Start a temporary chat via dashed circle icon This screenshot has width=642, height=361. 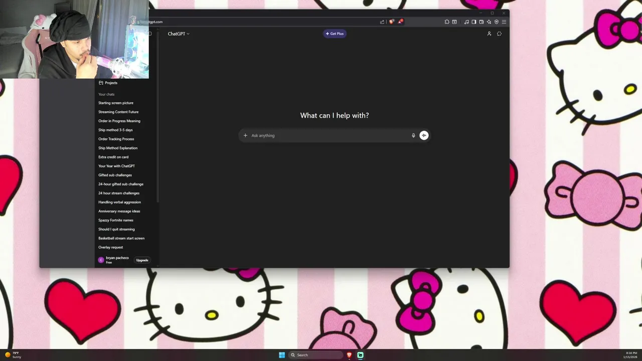tap(499, 34)
